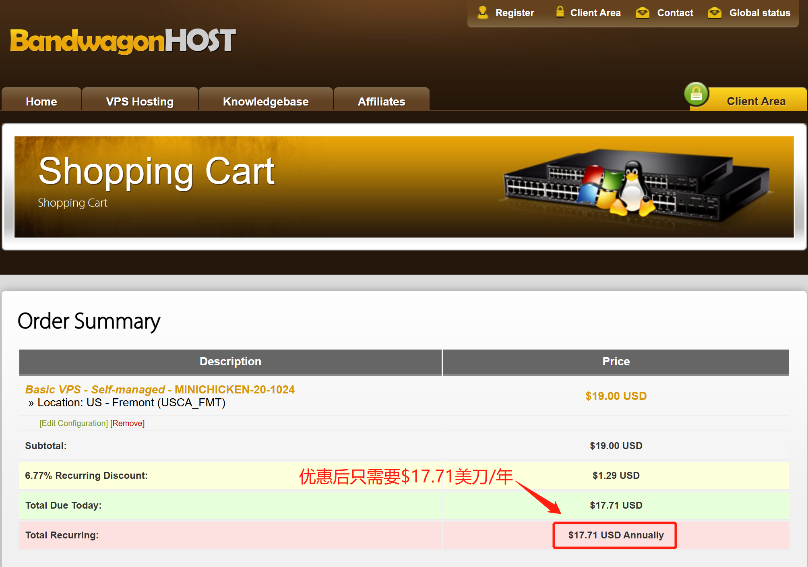Click the small Shopping Cart breadcrumb text
808x567 pixels.
click(72, 203)
